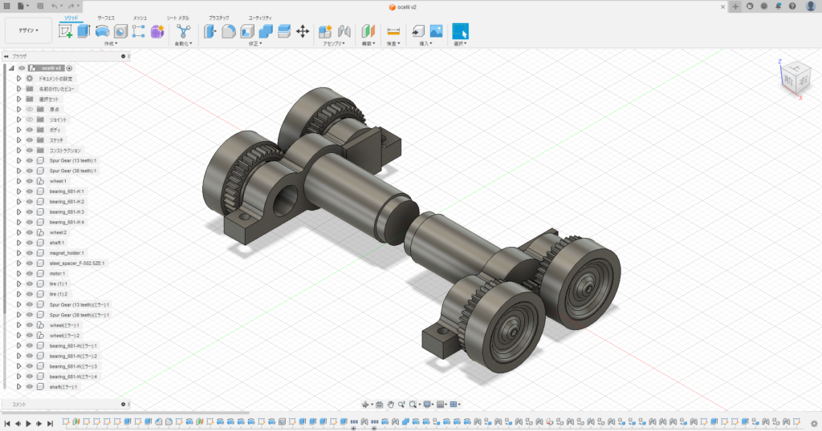822x431 pixels.
Task: Select the Rectangular Pattern tool icon
Action: (139, 31)
